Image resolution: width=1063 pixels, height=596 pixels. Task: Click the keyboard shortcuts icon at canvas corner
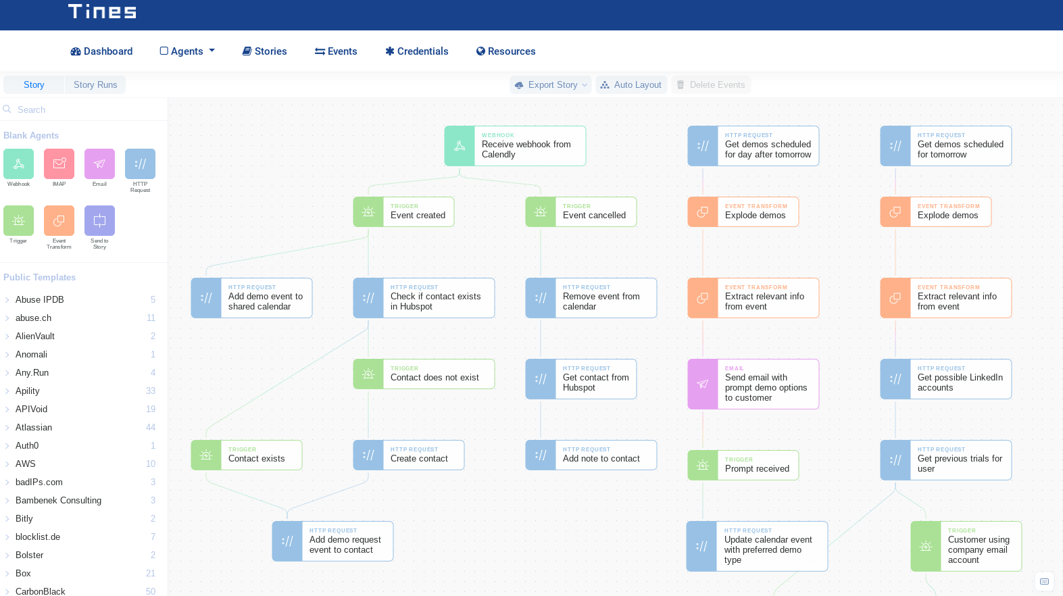click(1044, 581)
